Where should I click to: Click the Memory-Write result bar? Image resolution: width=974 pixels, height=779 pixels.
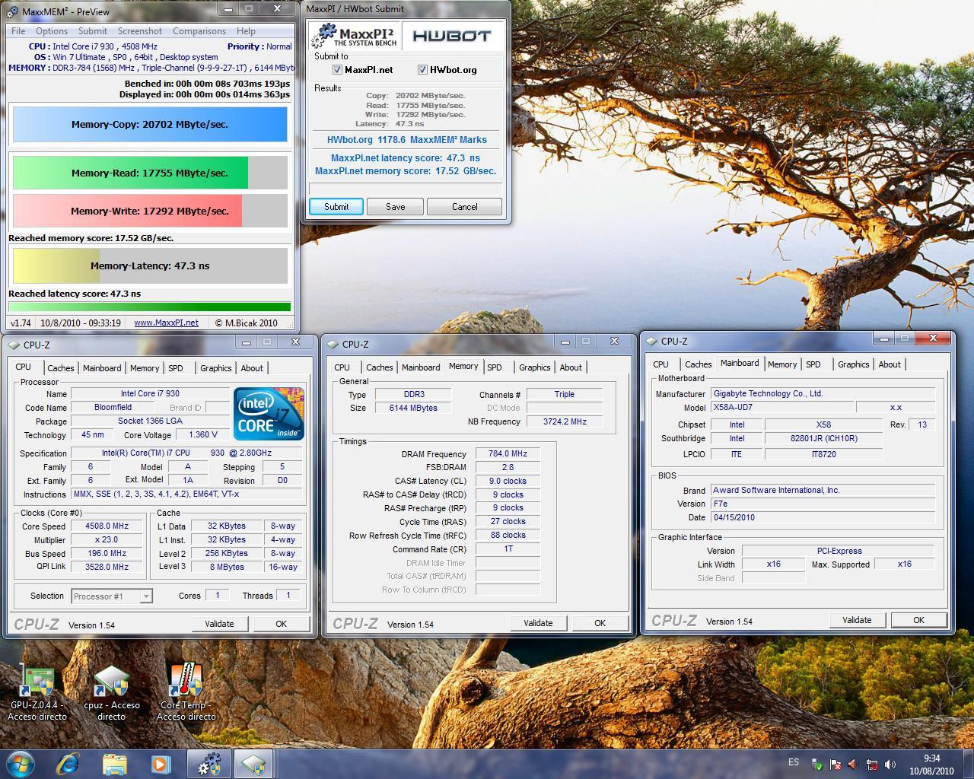[150, 211]
